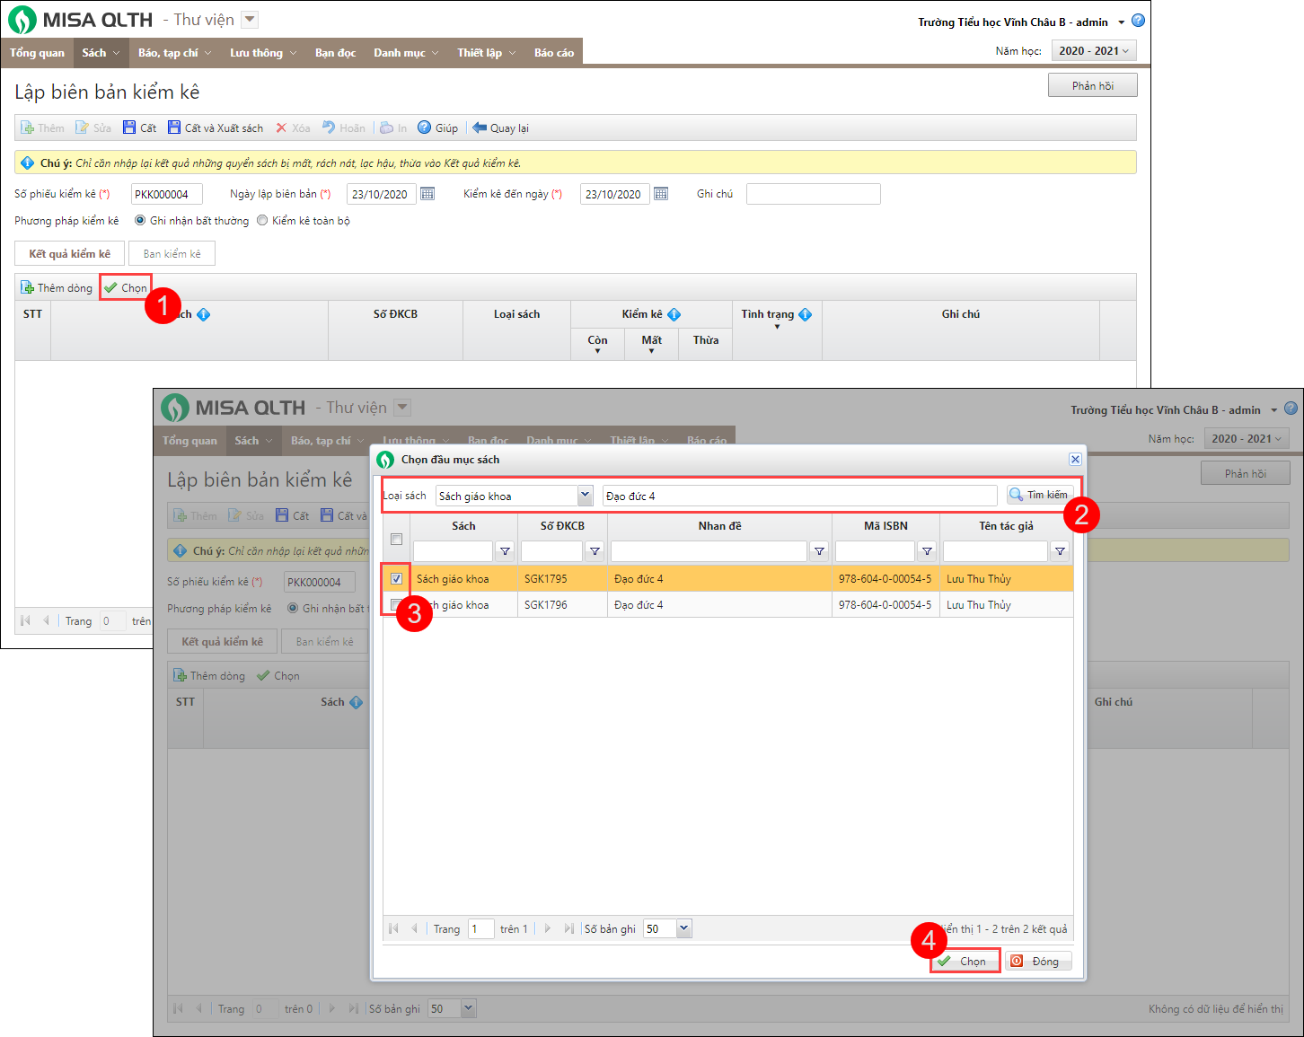Image resolution: width=1304 pixels, height=1037 pixels.
Task: Open the Tổng quan menu in the top window
Action: coord(37,52)
